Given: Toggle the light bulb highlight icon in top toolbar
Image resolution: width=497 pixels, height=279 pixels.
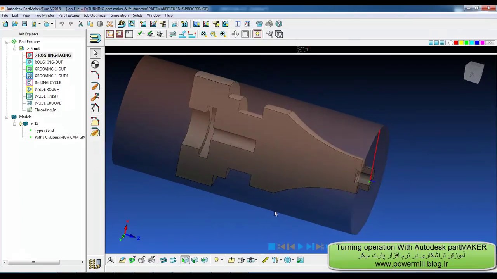Looking at the screenshot, I should pos(257,34).
